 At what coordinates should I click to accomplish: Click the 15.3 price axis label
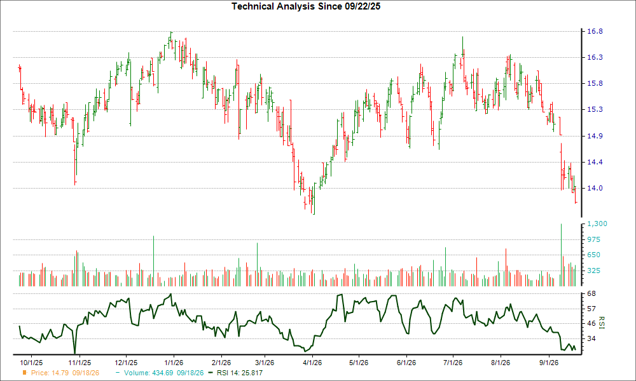click(595, 109)
